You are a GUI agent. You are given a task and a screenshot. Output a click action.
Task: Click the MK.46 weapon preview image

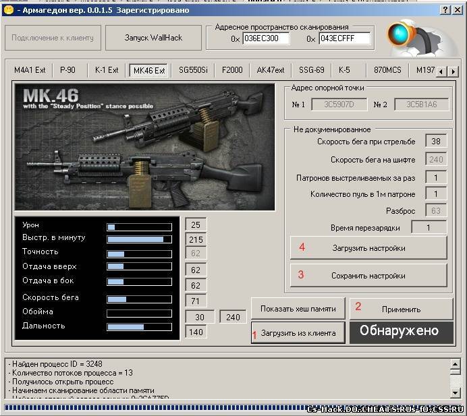144,147
